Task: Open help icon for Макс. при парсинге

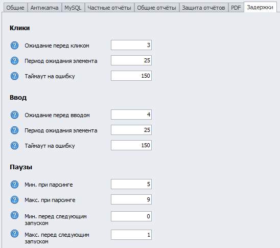Action: click(14, 200)
